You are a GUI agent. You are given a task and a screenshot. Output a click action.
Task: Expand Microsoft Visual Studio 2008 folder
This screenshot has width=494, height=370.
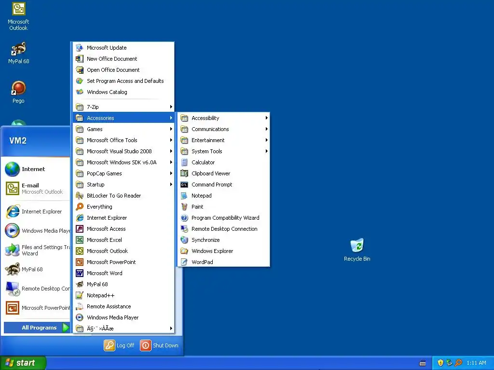coord(124,151)
